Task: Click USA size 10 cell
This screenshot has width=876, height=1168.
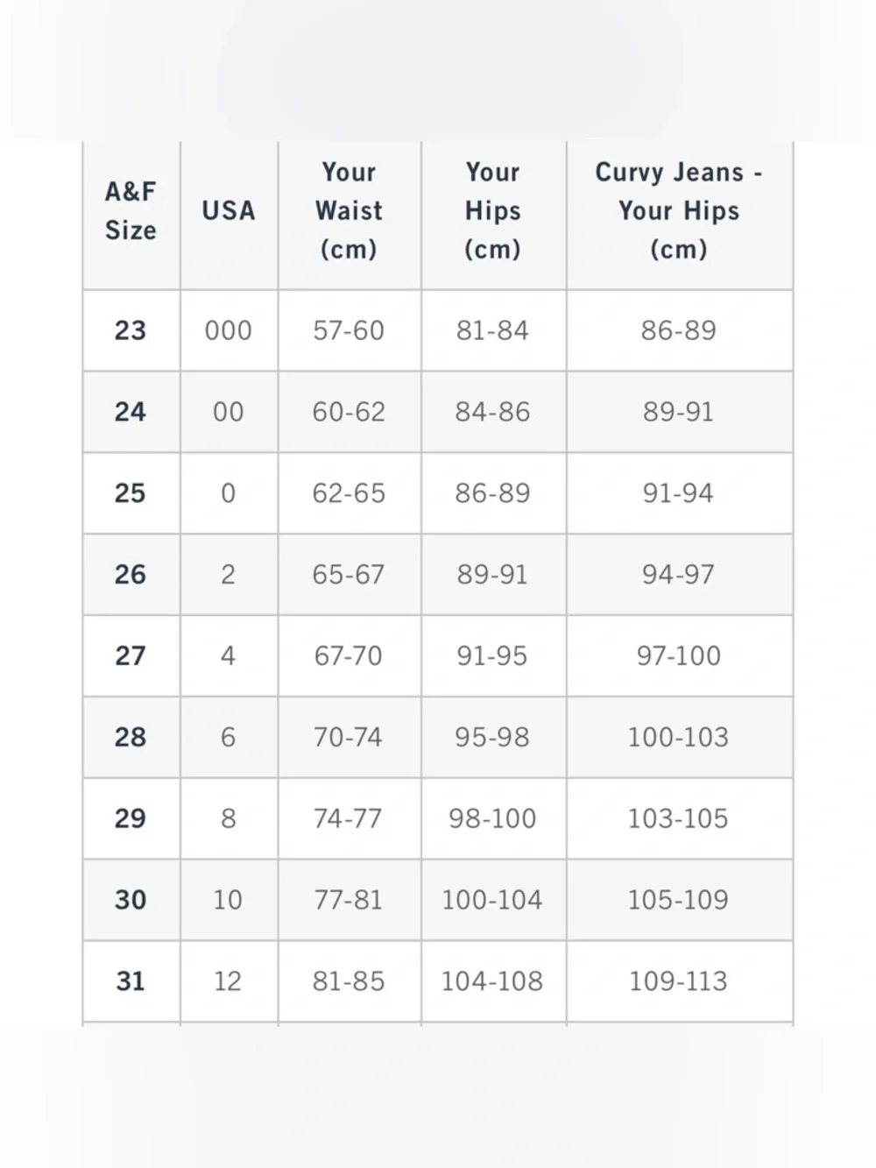Action: click(x=229, y=900)
